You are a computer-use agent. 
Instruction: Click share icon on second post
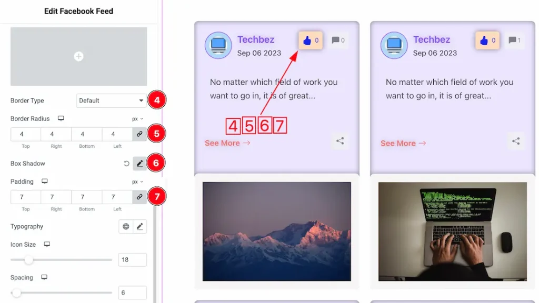(x=516, y=141)
